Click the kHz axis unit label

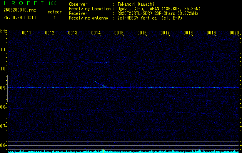point(3,31)
